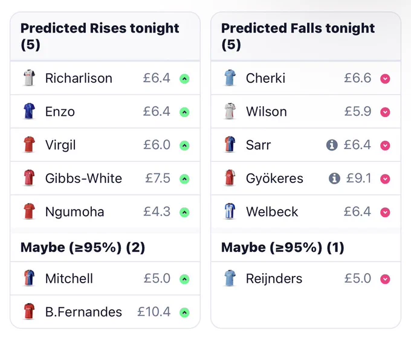Image resolution: width=411 pixels, height=340 pixels.
Task: Click the pink fall arrow for Cherki
Action: pos(386,79)
